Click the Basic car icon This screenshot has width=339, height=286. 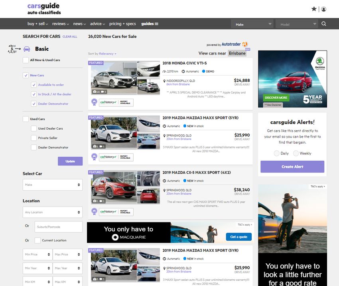[x=27, y=49]
